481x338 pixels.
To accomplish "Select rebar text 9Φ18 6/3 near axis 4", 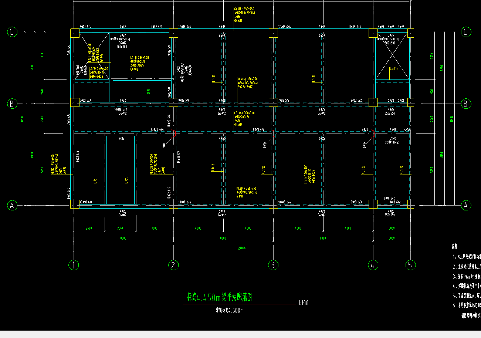I will (357, 202).
